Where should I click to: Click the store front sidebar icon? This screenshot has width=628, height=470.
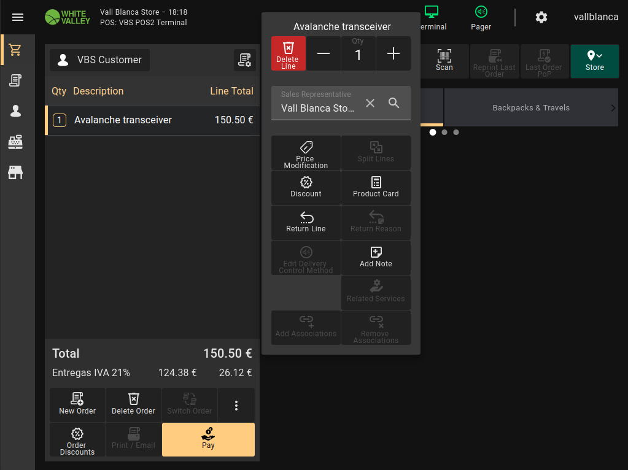click(16, 172)
